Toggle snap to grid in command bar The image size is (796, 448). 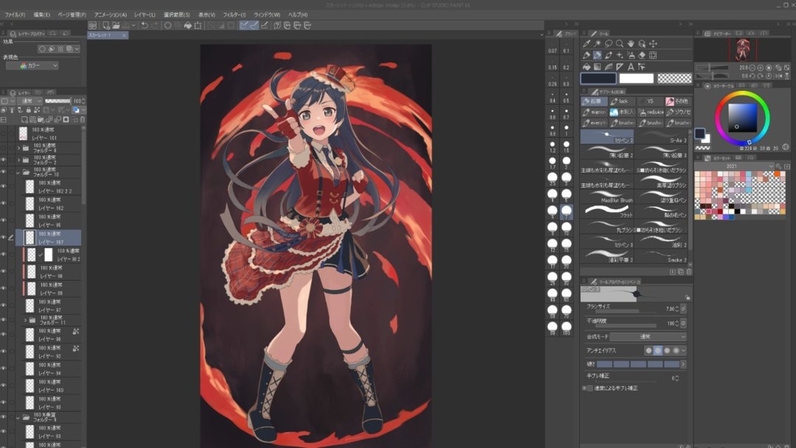click(265, 25)
